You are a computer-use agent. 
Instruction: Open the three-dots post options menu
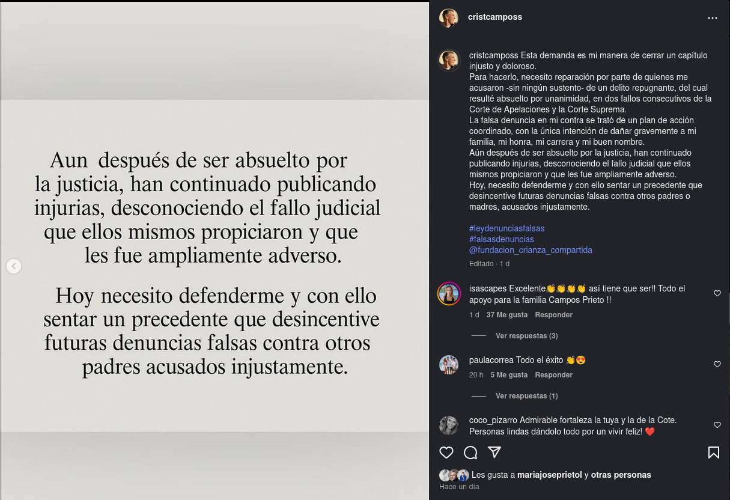[713, 18]
